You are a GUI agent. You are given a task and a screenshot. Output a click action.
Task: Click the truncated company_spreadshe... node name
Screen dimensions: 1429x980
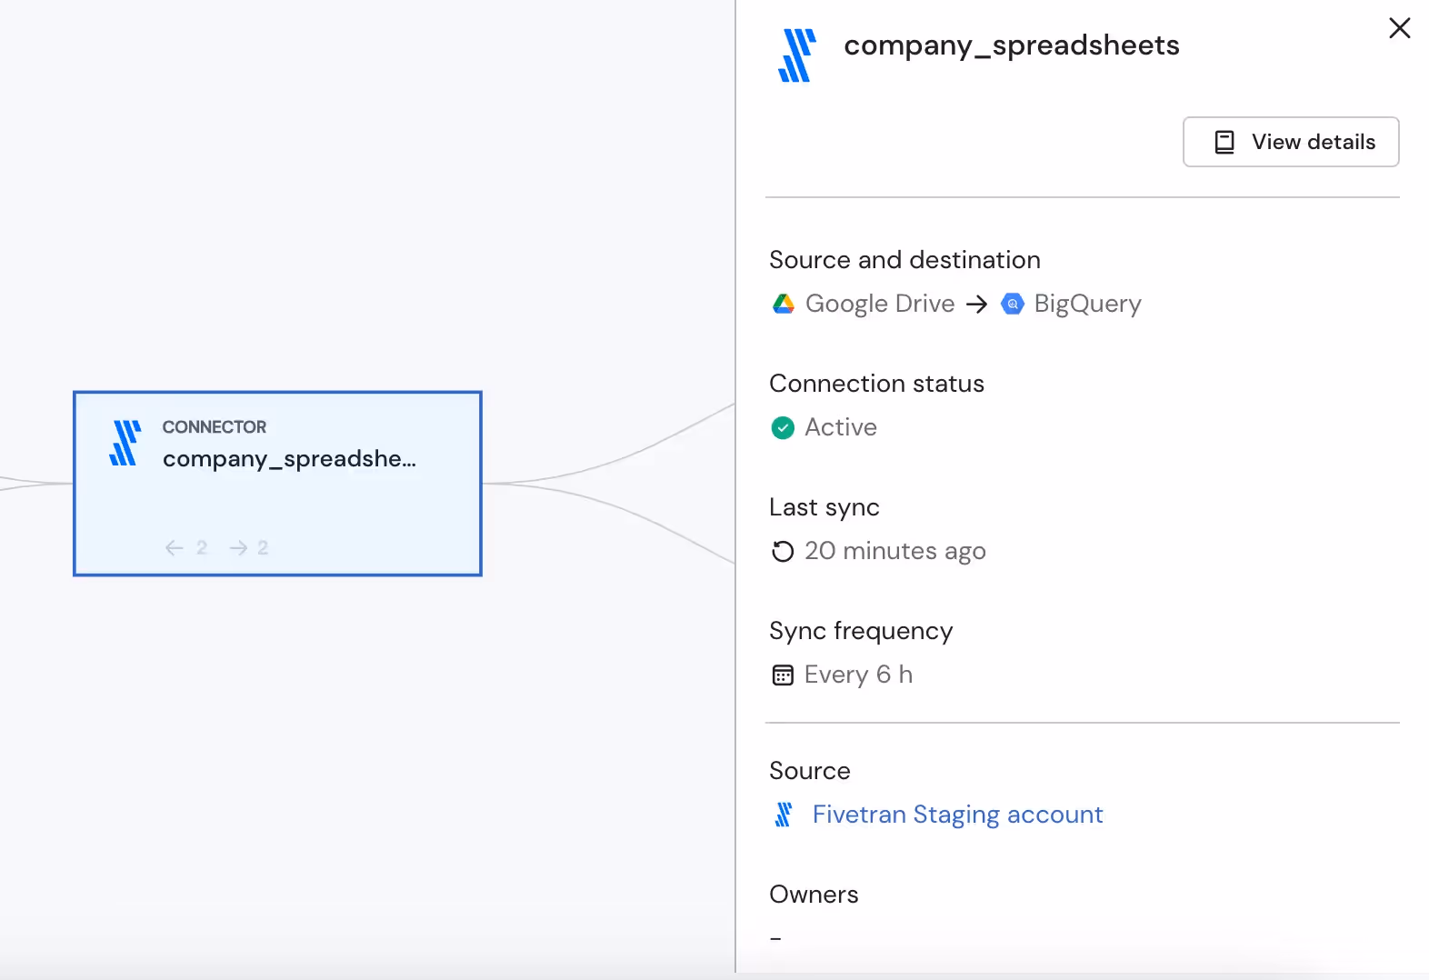(289, 459)
